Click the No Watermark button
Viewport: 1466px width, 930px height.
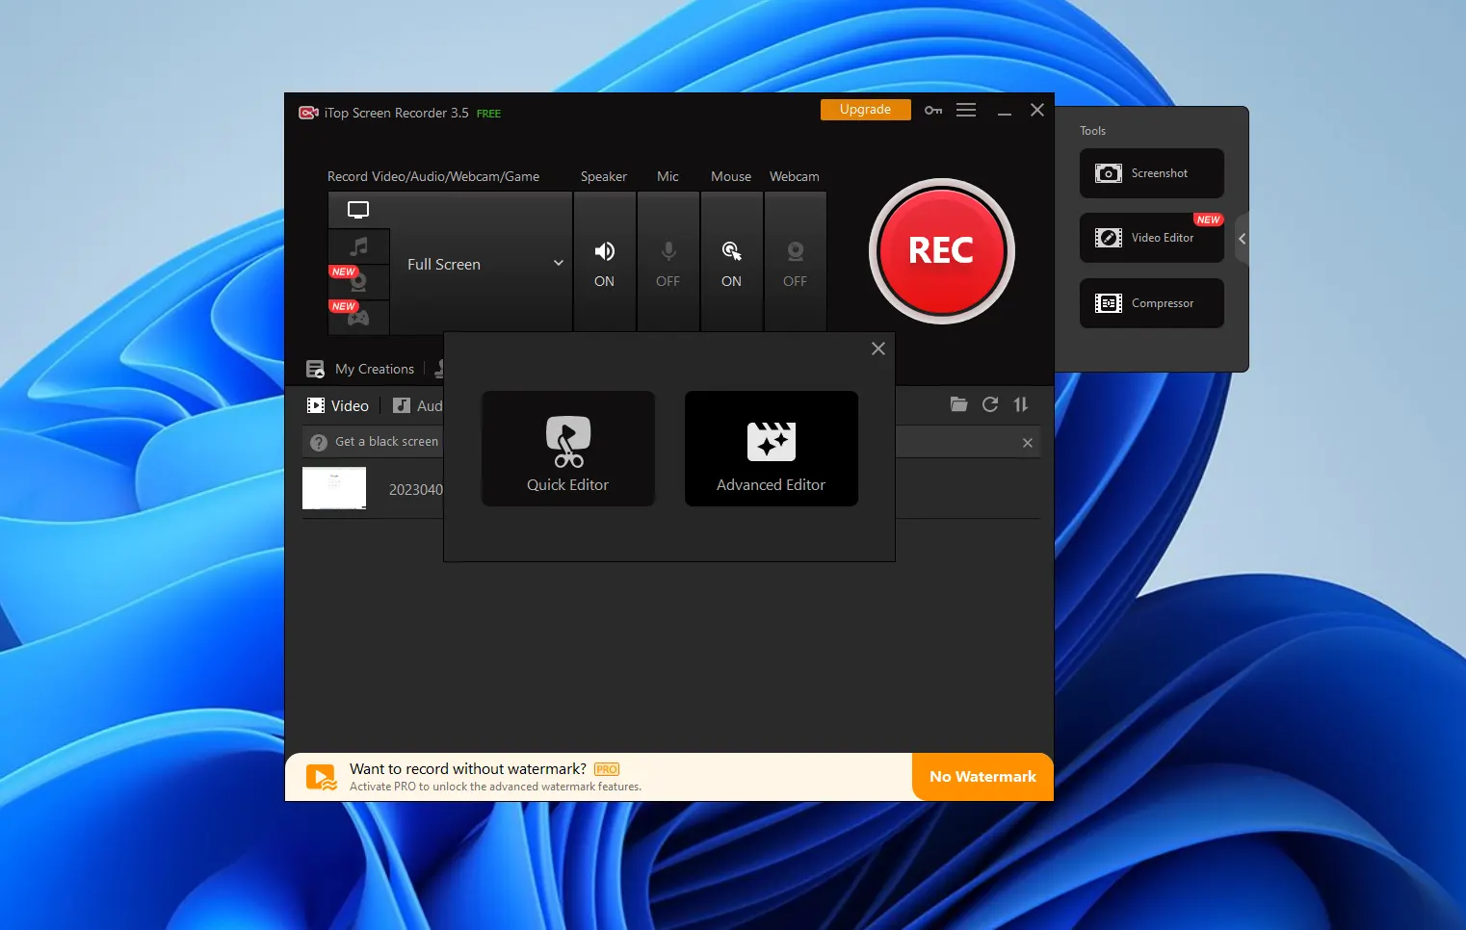tap(982, 777)
